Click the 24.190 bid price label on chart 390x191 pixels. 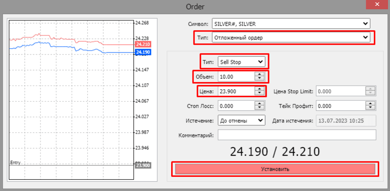tap(143, 52)
